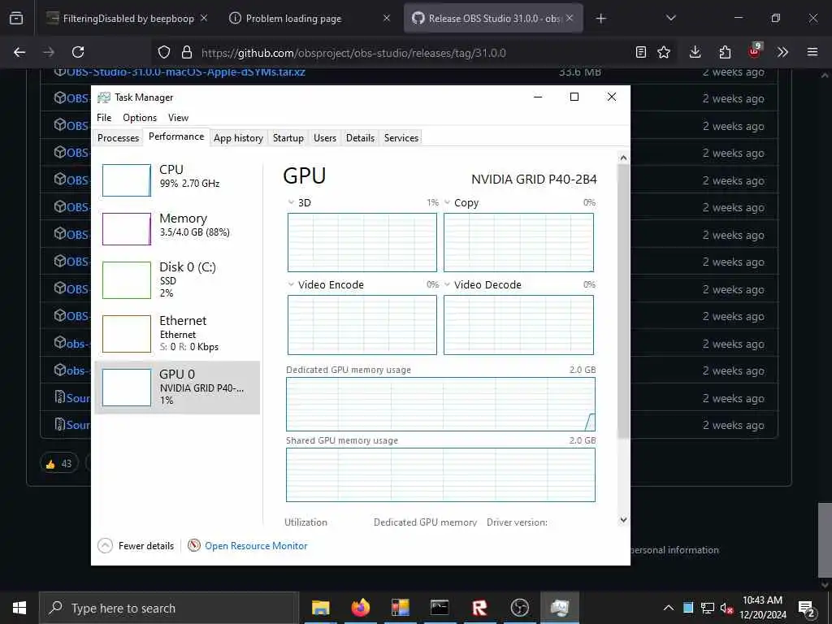Open browser Downloads panel

click(x=695, y=52)
